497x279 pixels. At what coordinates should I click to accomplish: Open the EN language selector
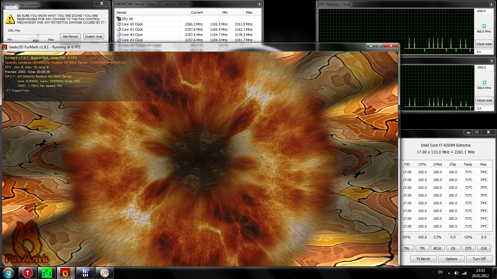pos(440,272)
